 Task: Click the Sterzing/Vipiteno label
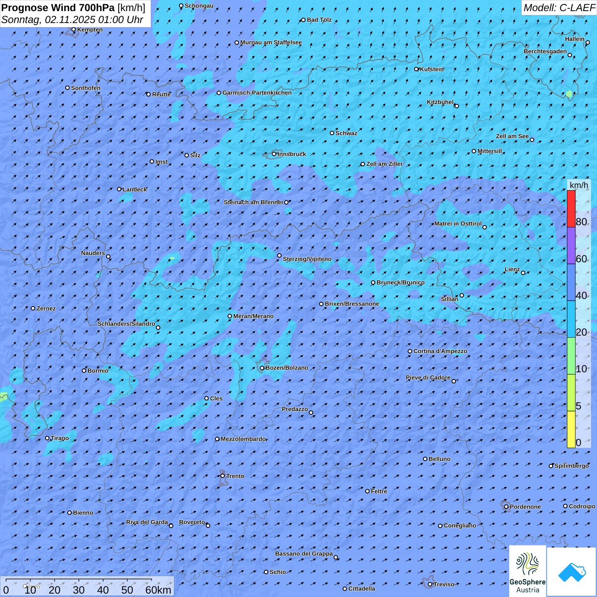point(307,259)
